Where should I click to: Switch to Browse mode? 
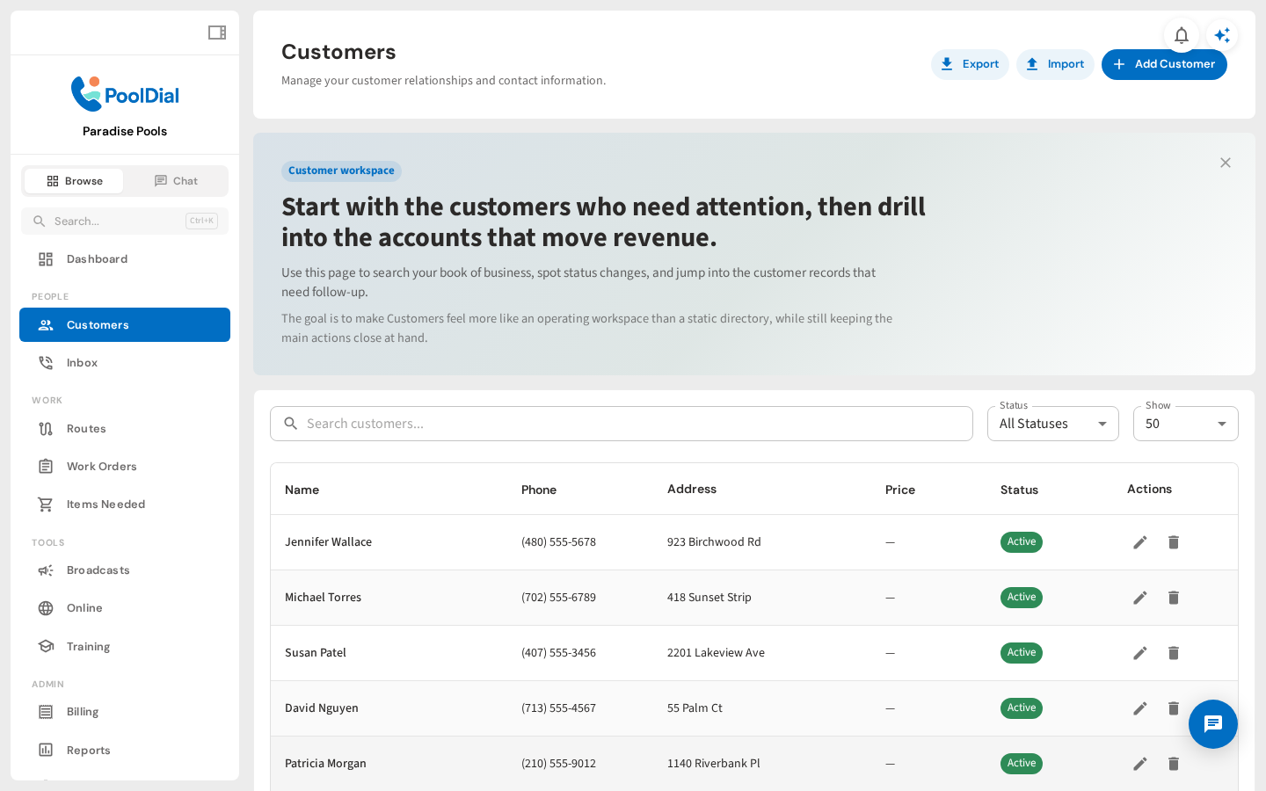click(74, 181)
